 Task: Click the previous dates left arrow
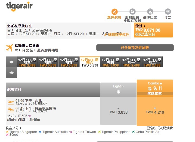[x=11, y=62]
